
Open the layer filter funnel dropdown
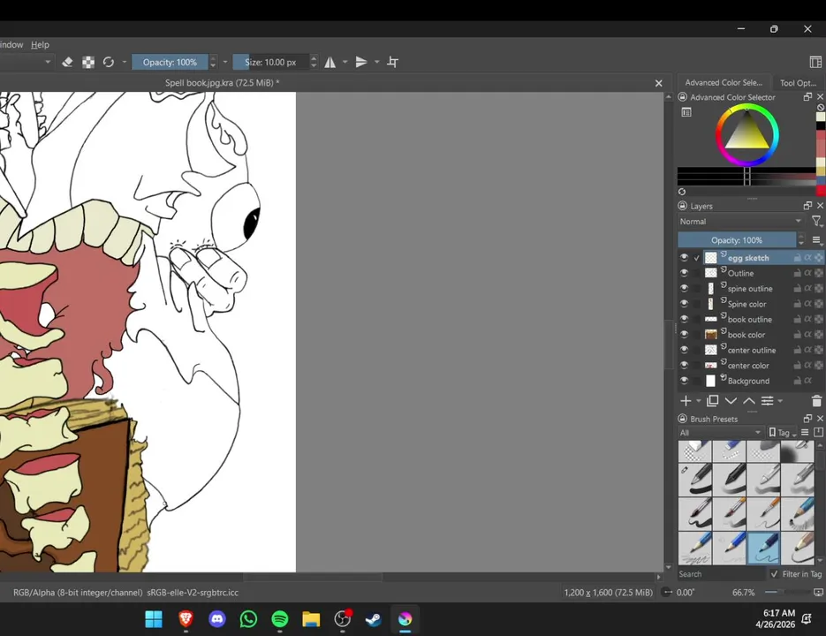816,222
